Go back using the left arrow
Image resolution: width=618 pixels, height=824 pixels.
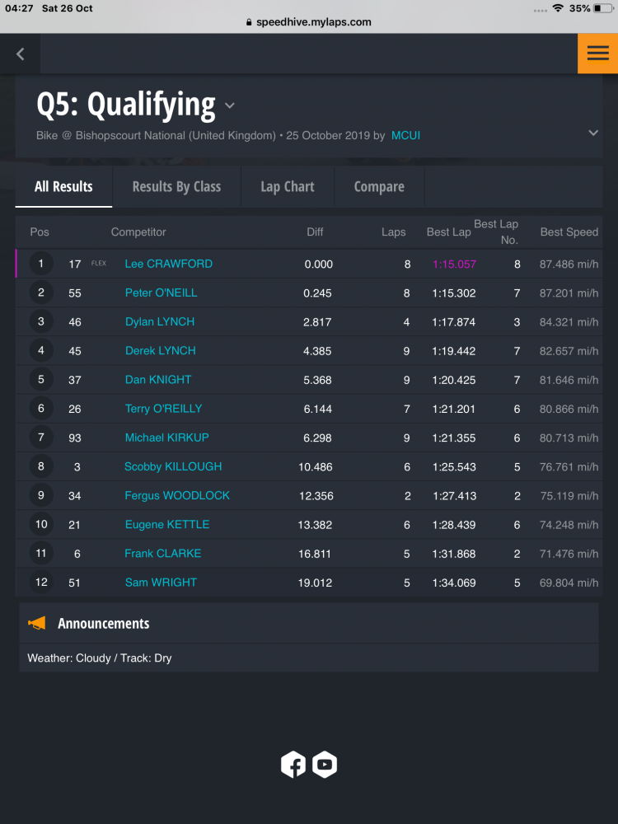(x=20, y=54)
